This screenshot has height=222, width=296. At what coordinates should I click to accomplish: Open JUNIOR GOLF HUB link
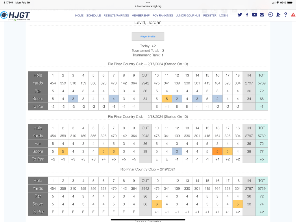point(188,16)
